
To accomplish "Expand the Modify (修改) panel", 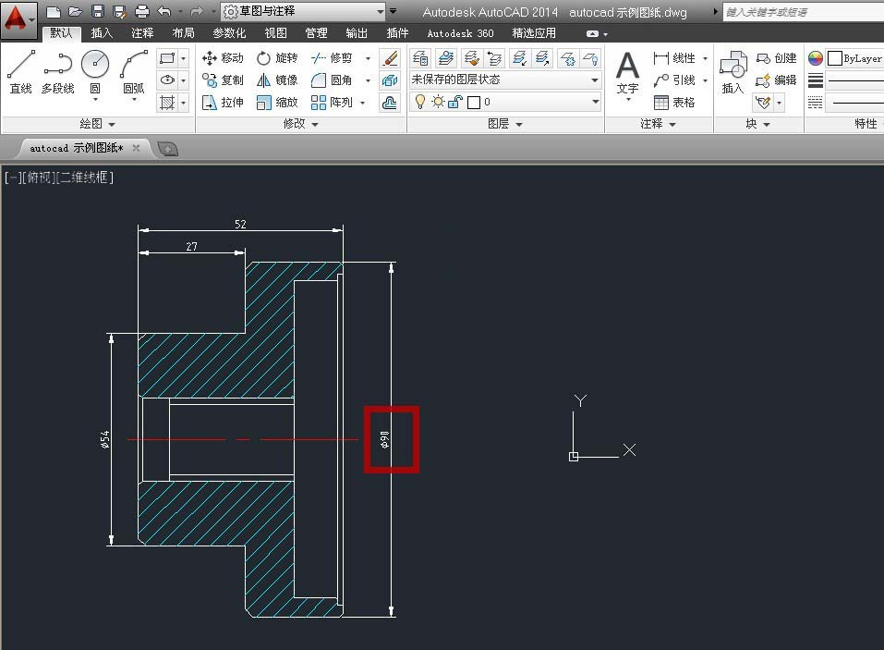I will point(300,124).
